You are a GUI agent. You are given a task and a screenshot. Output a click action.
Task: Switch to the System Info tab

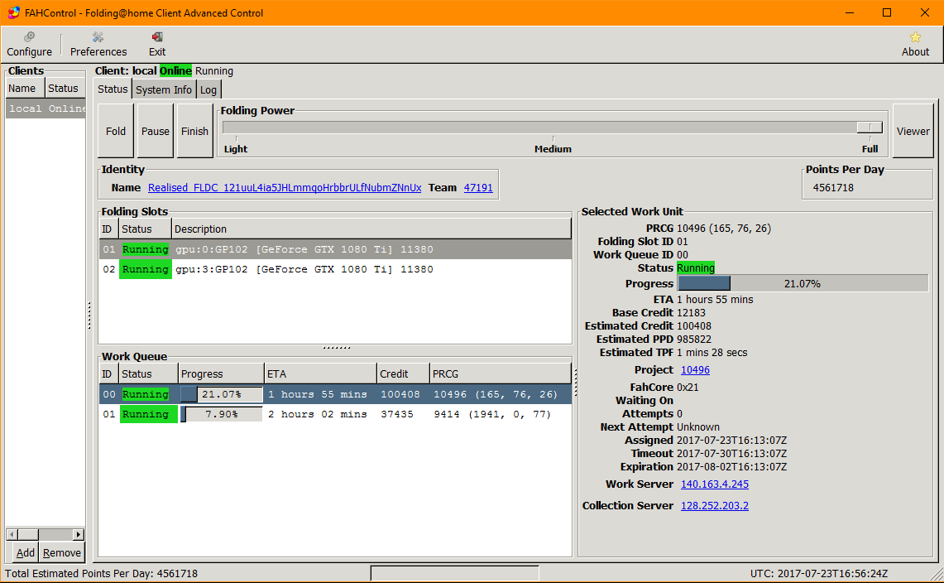163,89
